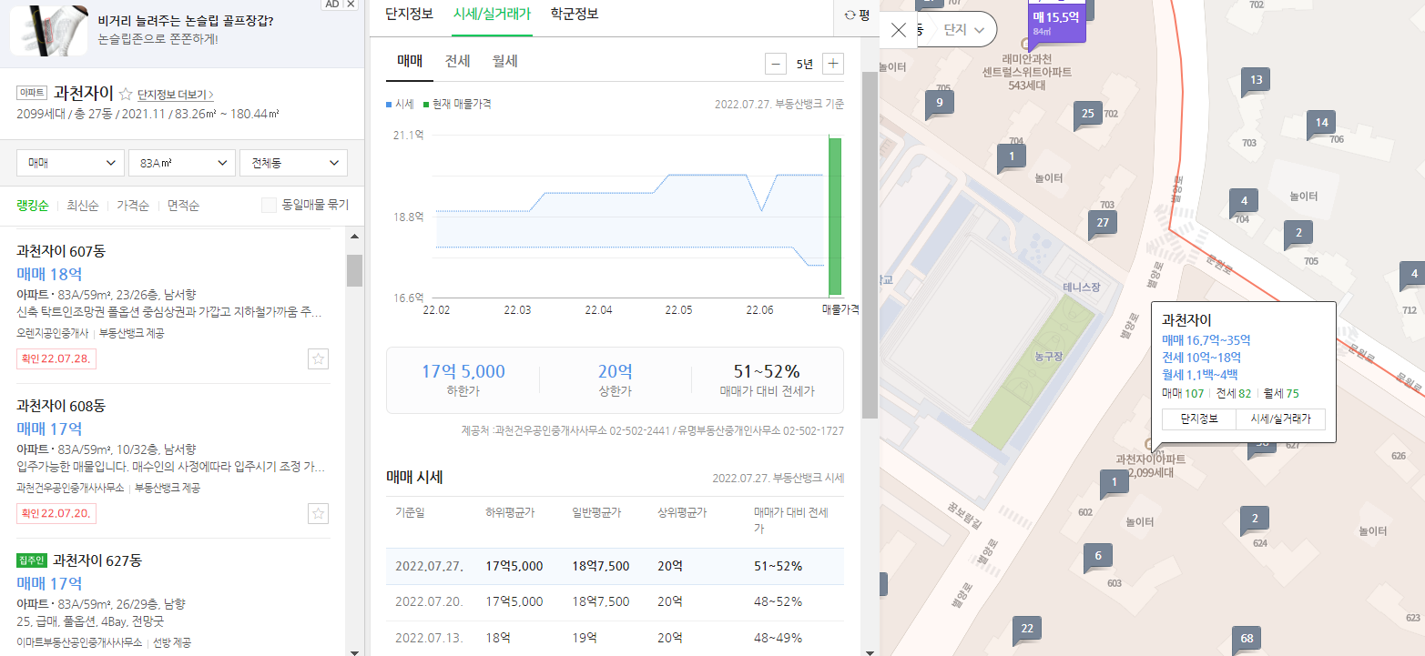1425x656 pixels.
Task: Click the 2022.07.27. row in 매매 시세 table
Action: tap(615, 566)
